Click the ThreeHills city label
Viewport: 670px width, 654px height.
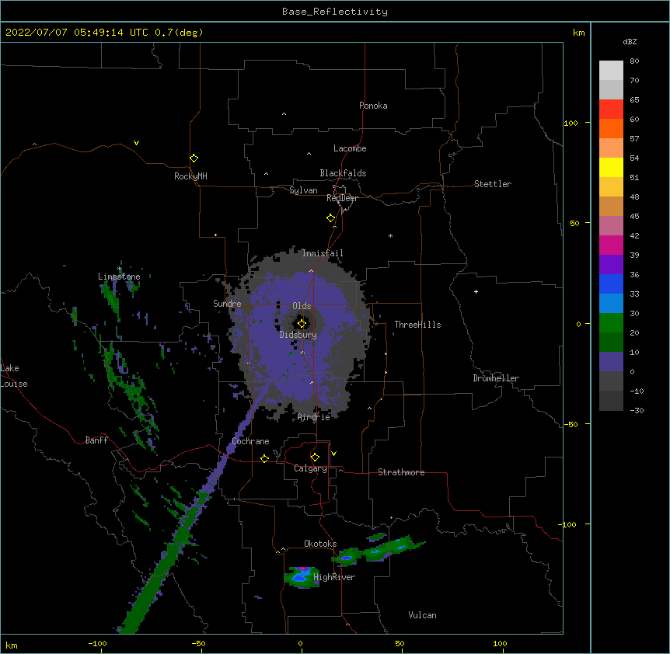coord(417,325)
